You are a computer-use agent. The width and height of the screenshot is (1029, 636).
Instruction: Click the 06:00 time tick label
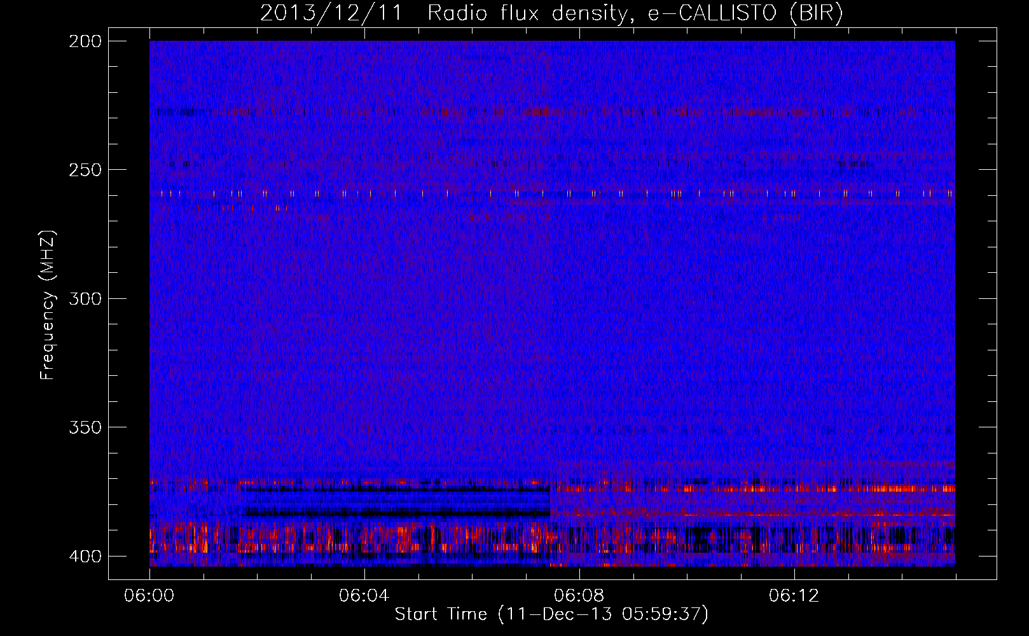(x=149, y=596)
